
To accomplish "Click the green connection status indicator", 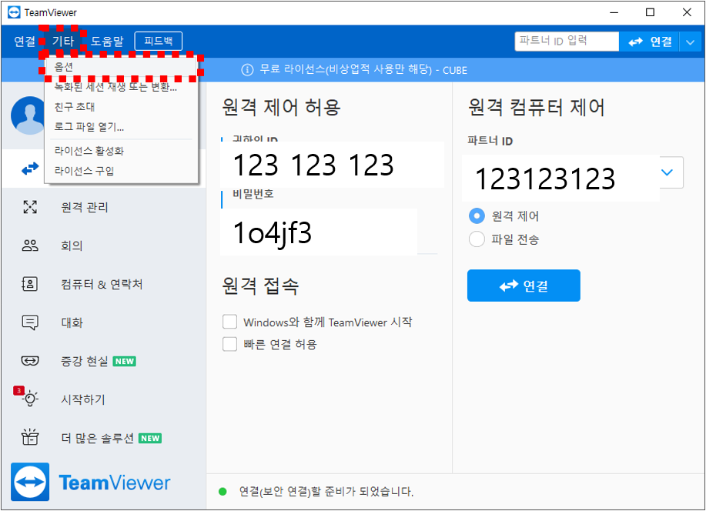I will pos(223,491).
